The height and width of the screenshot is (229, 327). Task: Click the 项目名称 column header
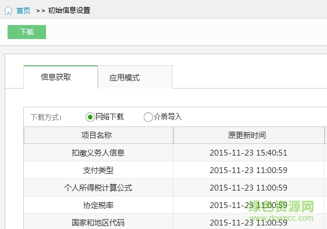(98, 135)
